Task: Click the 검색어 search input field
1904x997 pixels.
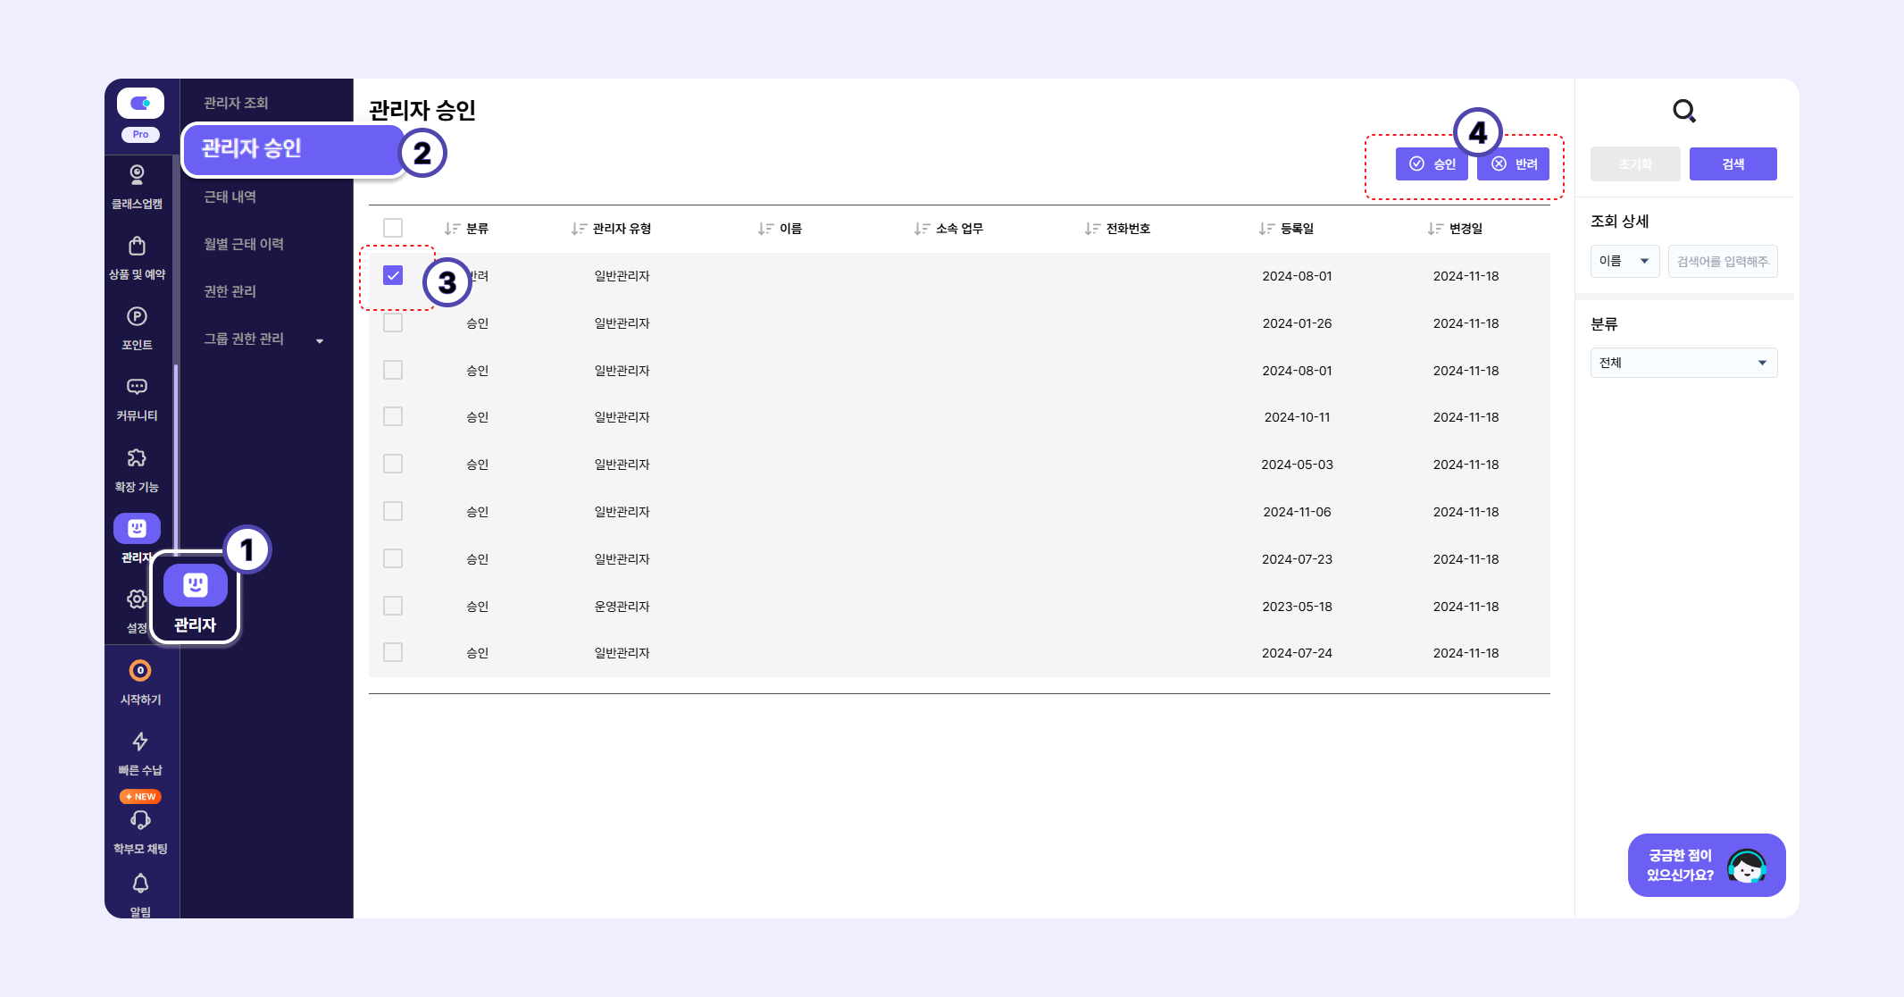Action: (x=1723, y=261)
